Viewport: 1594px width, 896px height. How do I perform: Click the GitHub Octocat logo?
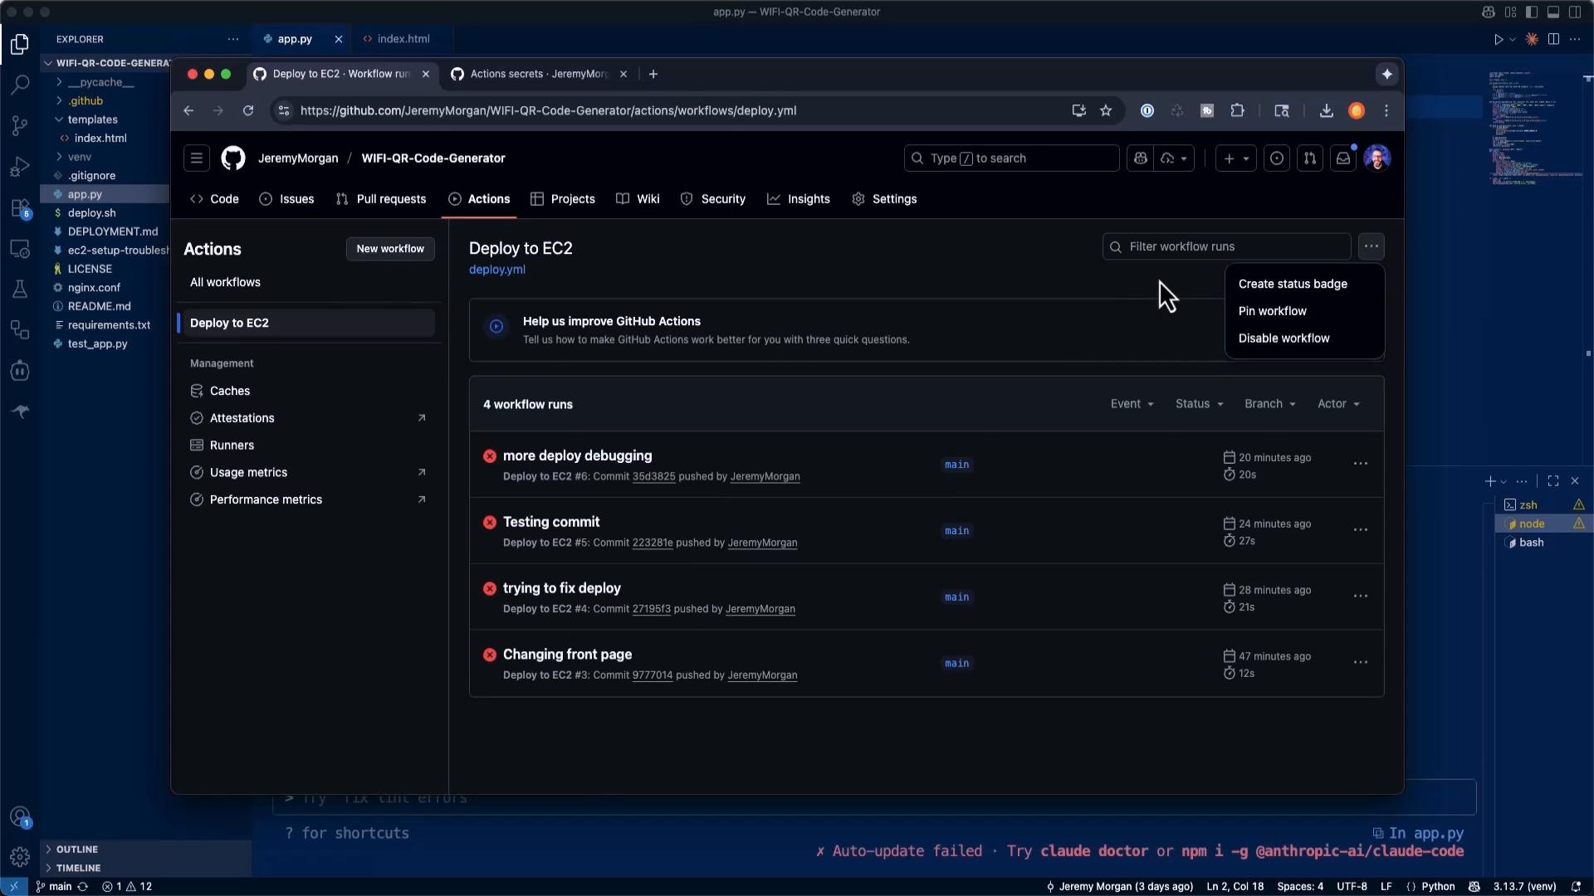pos(233,158)
